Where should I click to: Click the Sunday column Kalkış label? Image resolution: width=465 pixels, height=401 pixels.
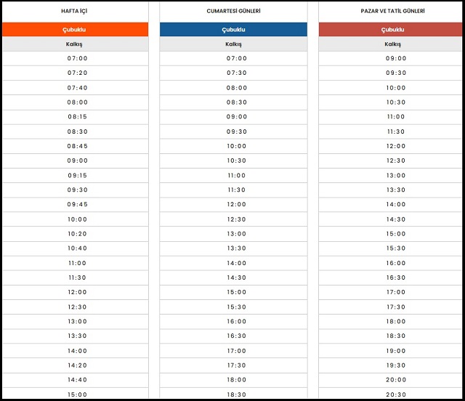tap(392, 44)
